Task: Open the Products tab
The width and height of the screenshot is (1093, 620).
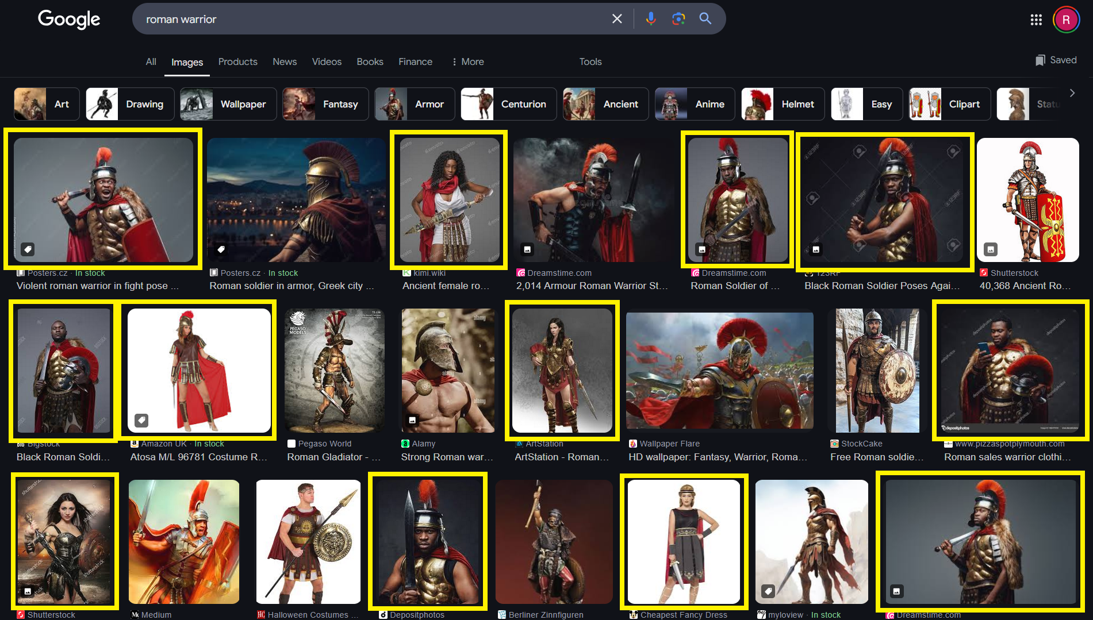Action: pyautogui.click(x=238, y=61)
